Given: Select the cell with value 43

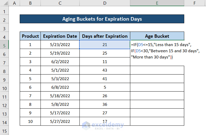Looking at the screenshot, I should (105, 70).
